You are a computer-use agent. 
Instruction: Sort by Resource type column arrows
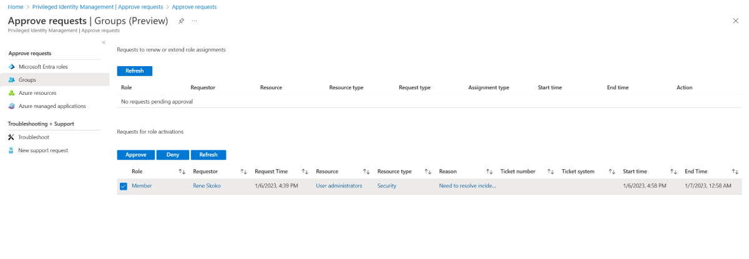click(x=428, y=172)
